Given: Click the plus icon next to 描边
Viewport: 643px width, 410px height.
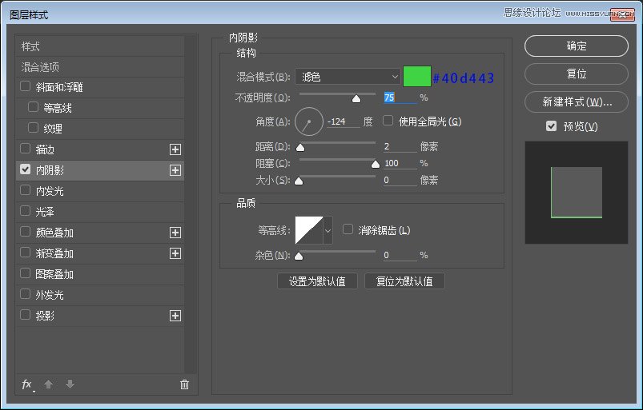Looking at the screenshot, I should coord(175,149).
